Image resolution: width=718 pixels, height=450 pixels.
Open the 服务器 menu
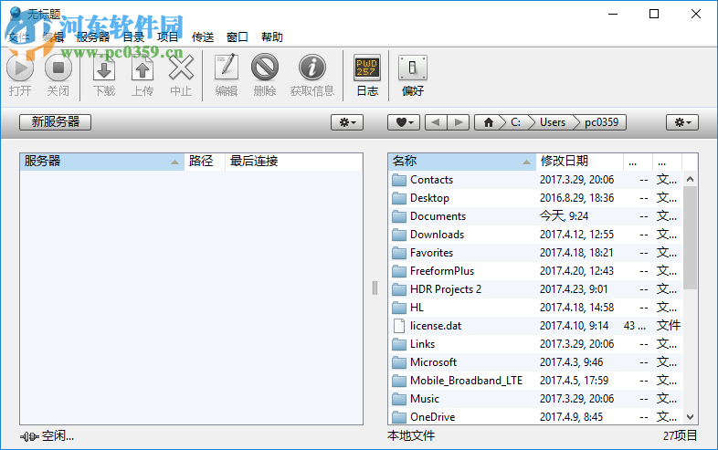pyautogui.click(x=93, y=37)
